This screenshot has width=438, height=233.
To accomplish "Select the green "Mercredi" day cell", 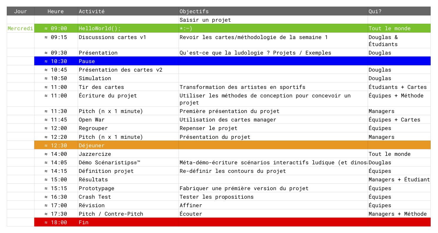I will (x=20, y=28).
